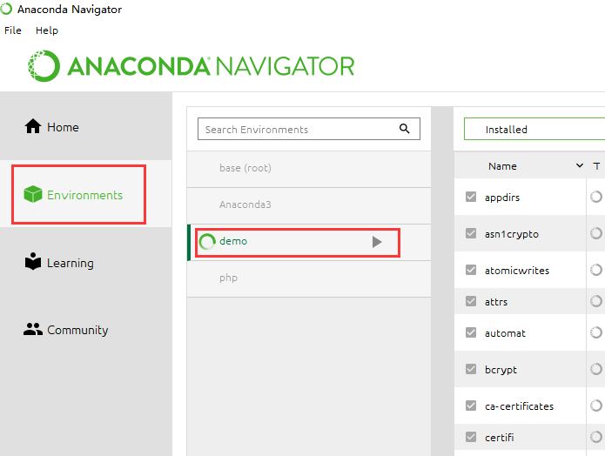Click the appdirs package name

pyautogui.click(x=502, y=198)
